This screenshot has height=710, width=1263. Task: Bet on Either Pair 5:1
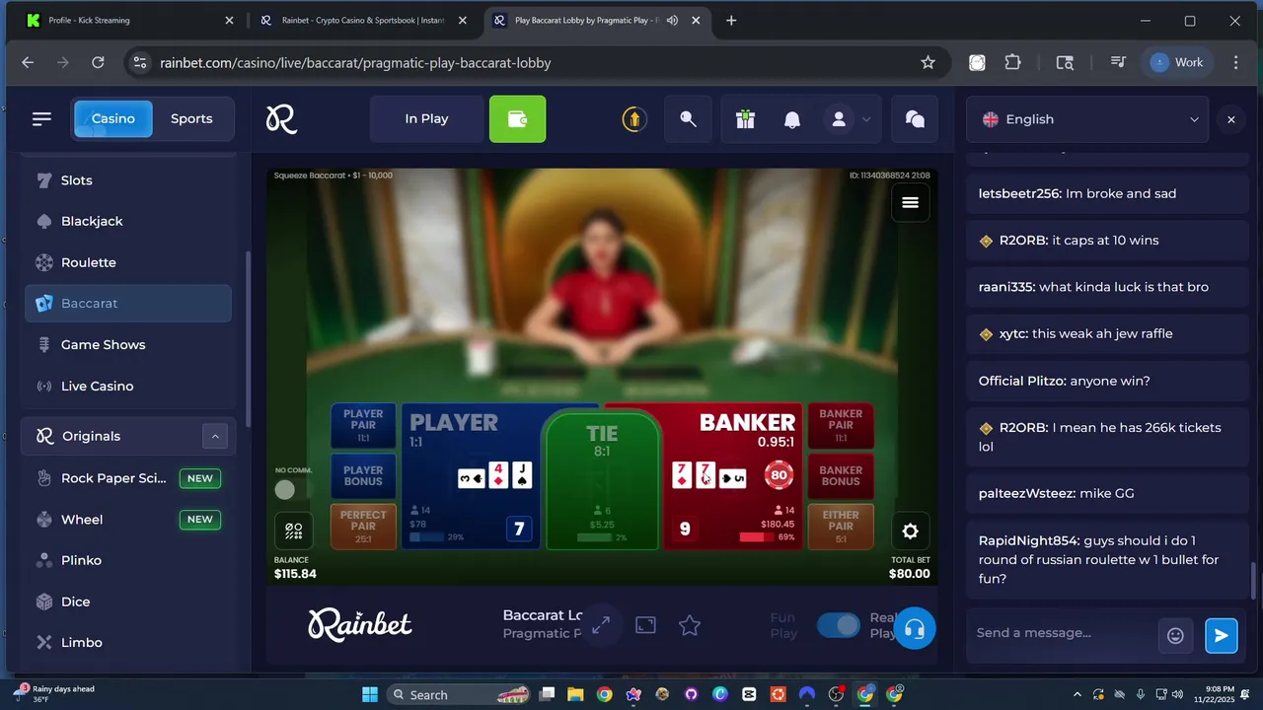841,527
